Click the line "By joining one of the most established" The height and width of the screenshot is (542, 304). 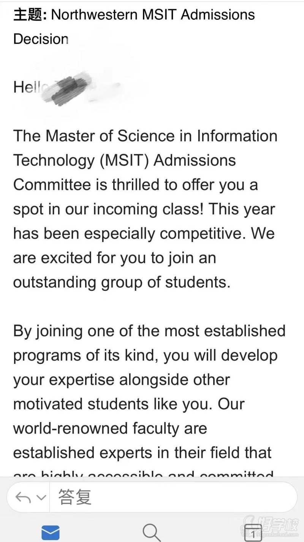(x=149, y=331)
